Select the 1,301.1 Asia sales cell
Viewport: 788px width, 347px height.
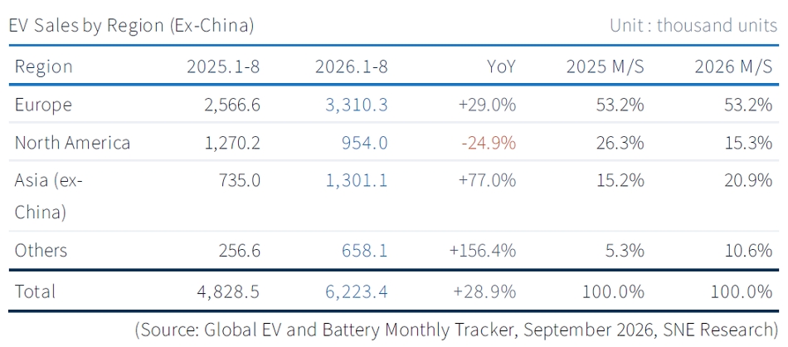pyautogui.click(x=357, y=180)
